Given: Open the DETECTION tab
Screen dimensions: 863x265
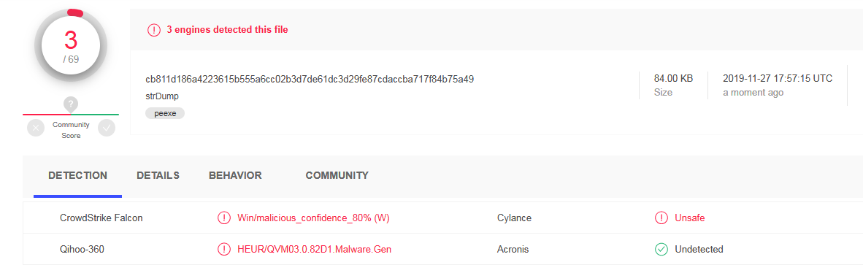Looking at the screenshot, I should tap(77, 176).
